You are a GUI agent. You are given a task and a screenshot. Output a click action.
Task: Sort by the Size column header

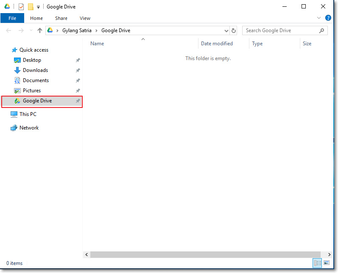coord(307,44)
